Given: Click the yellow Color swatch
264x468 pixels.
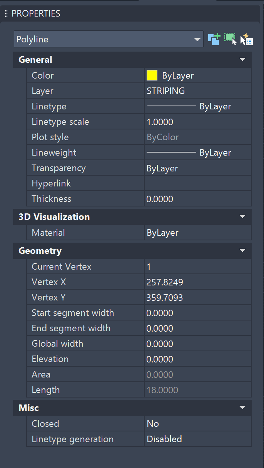Looking at the screenshot, I should (152, 75).
